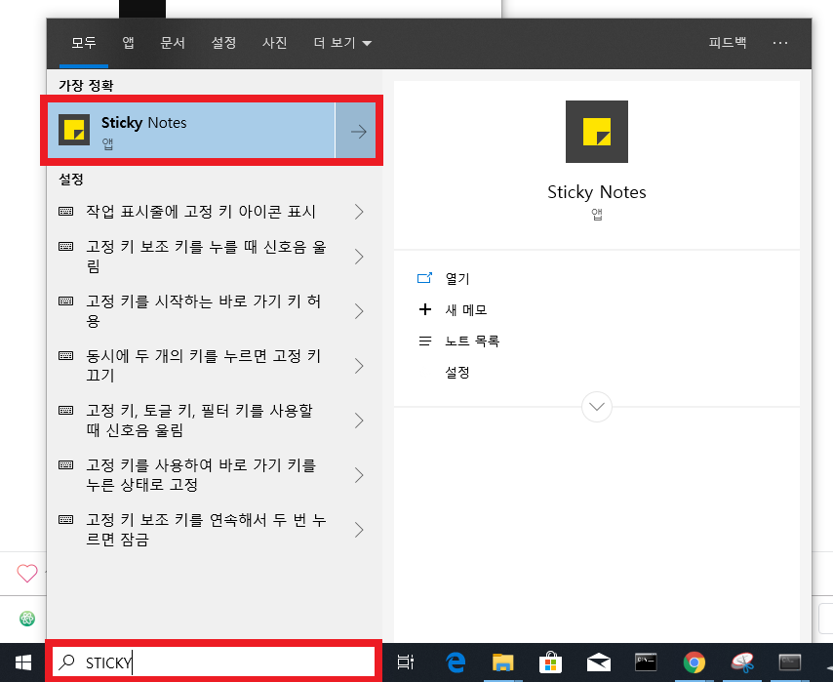The width and height of the screenshot is (833, 682).
Task: Open first Command Prompt taskbar icon
Action: tap(646, 662)
